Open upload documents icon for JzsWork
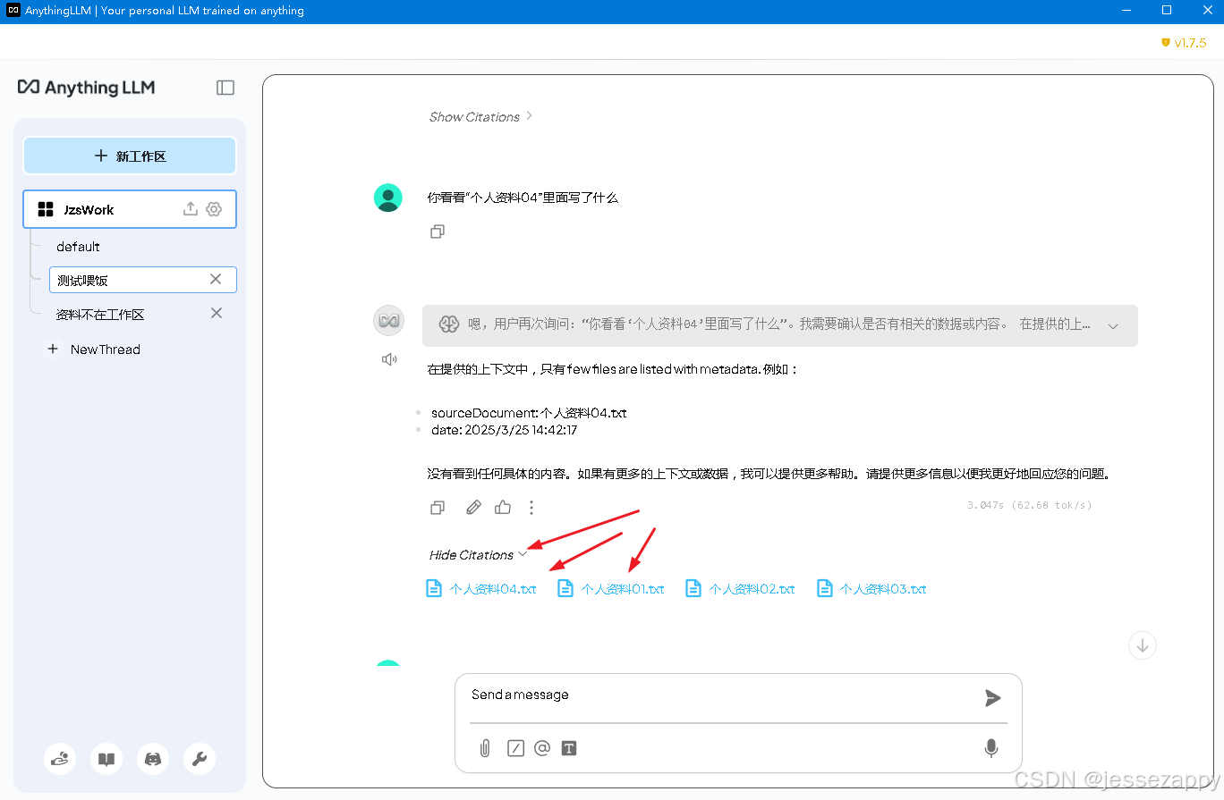Screen dimensions: 1224x800 pyautogui.click(x=190, y=209)
